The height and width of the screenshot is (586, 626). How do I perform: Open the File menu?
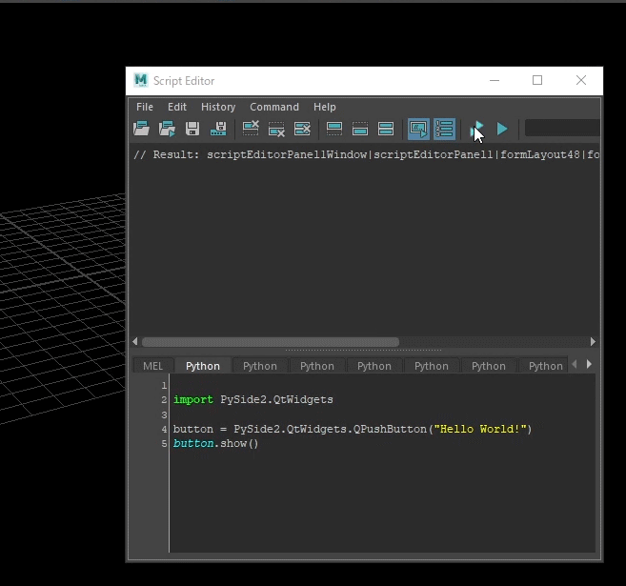coord(145,107)
